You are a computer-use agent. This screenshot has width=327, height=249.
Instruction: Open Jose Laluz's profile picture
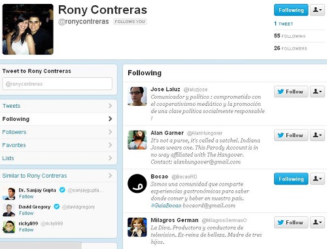coord(137,96)
